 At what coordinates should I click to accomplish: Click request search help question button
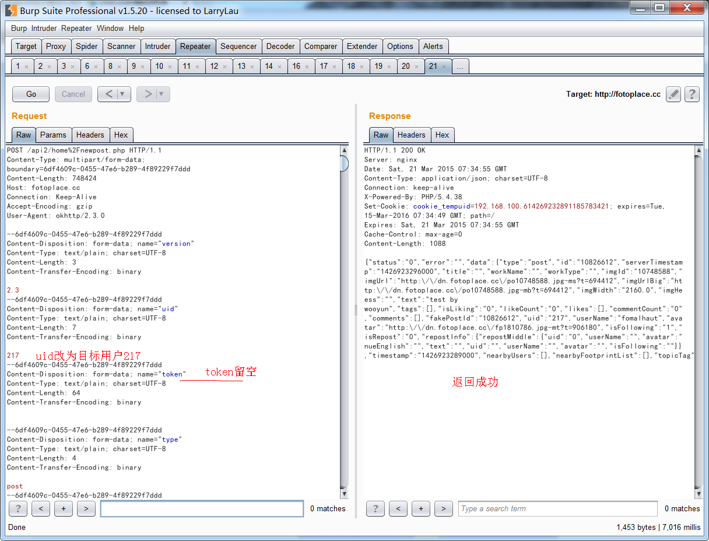(x=18, y=508)
